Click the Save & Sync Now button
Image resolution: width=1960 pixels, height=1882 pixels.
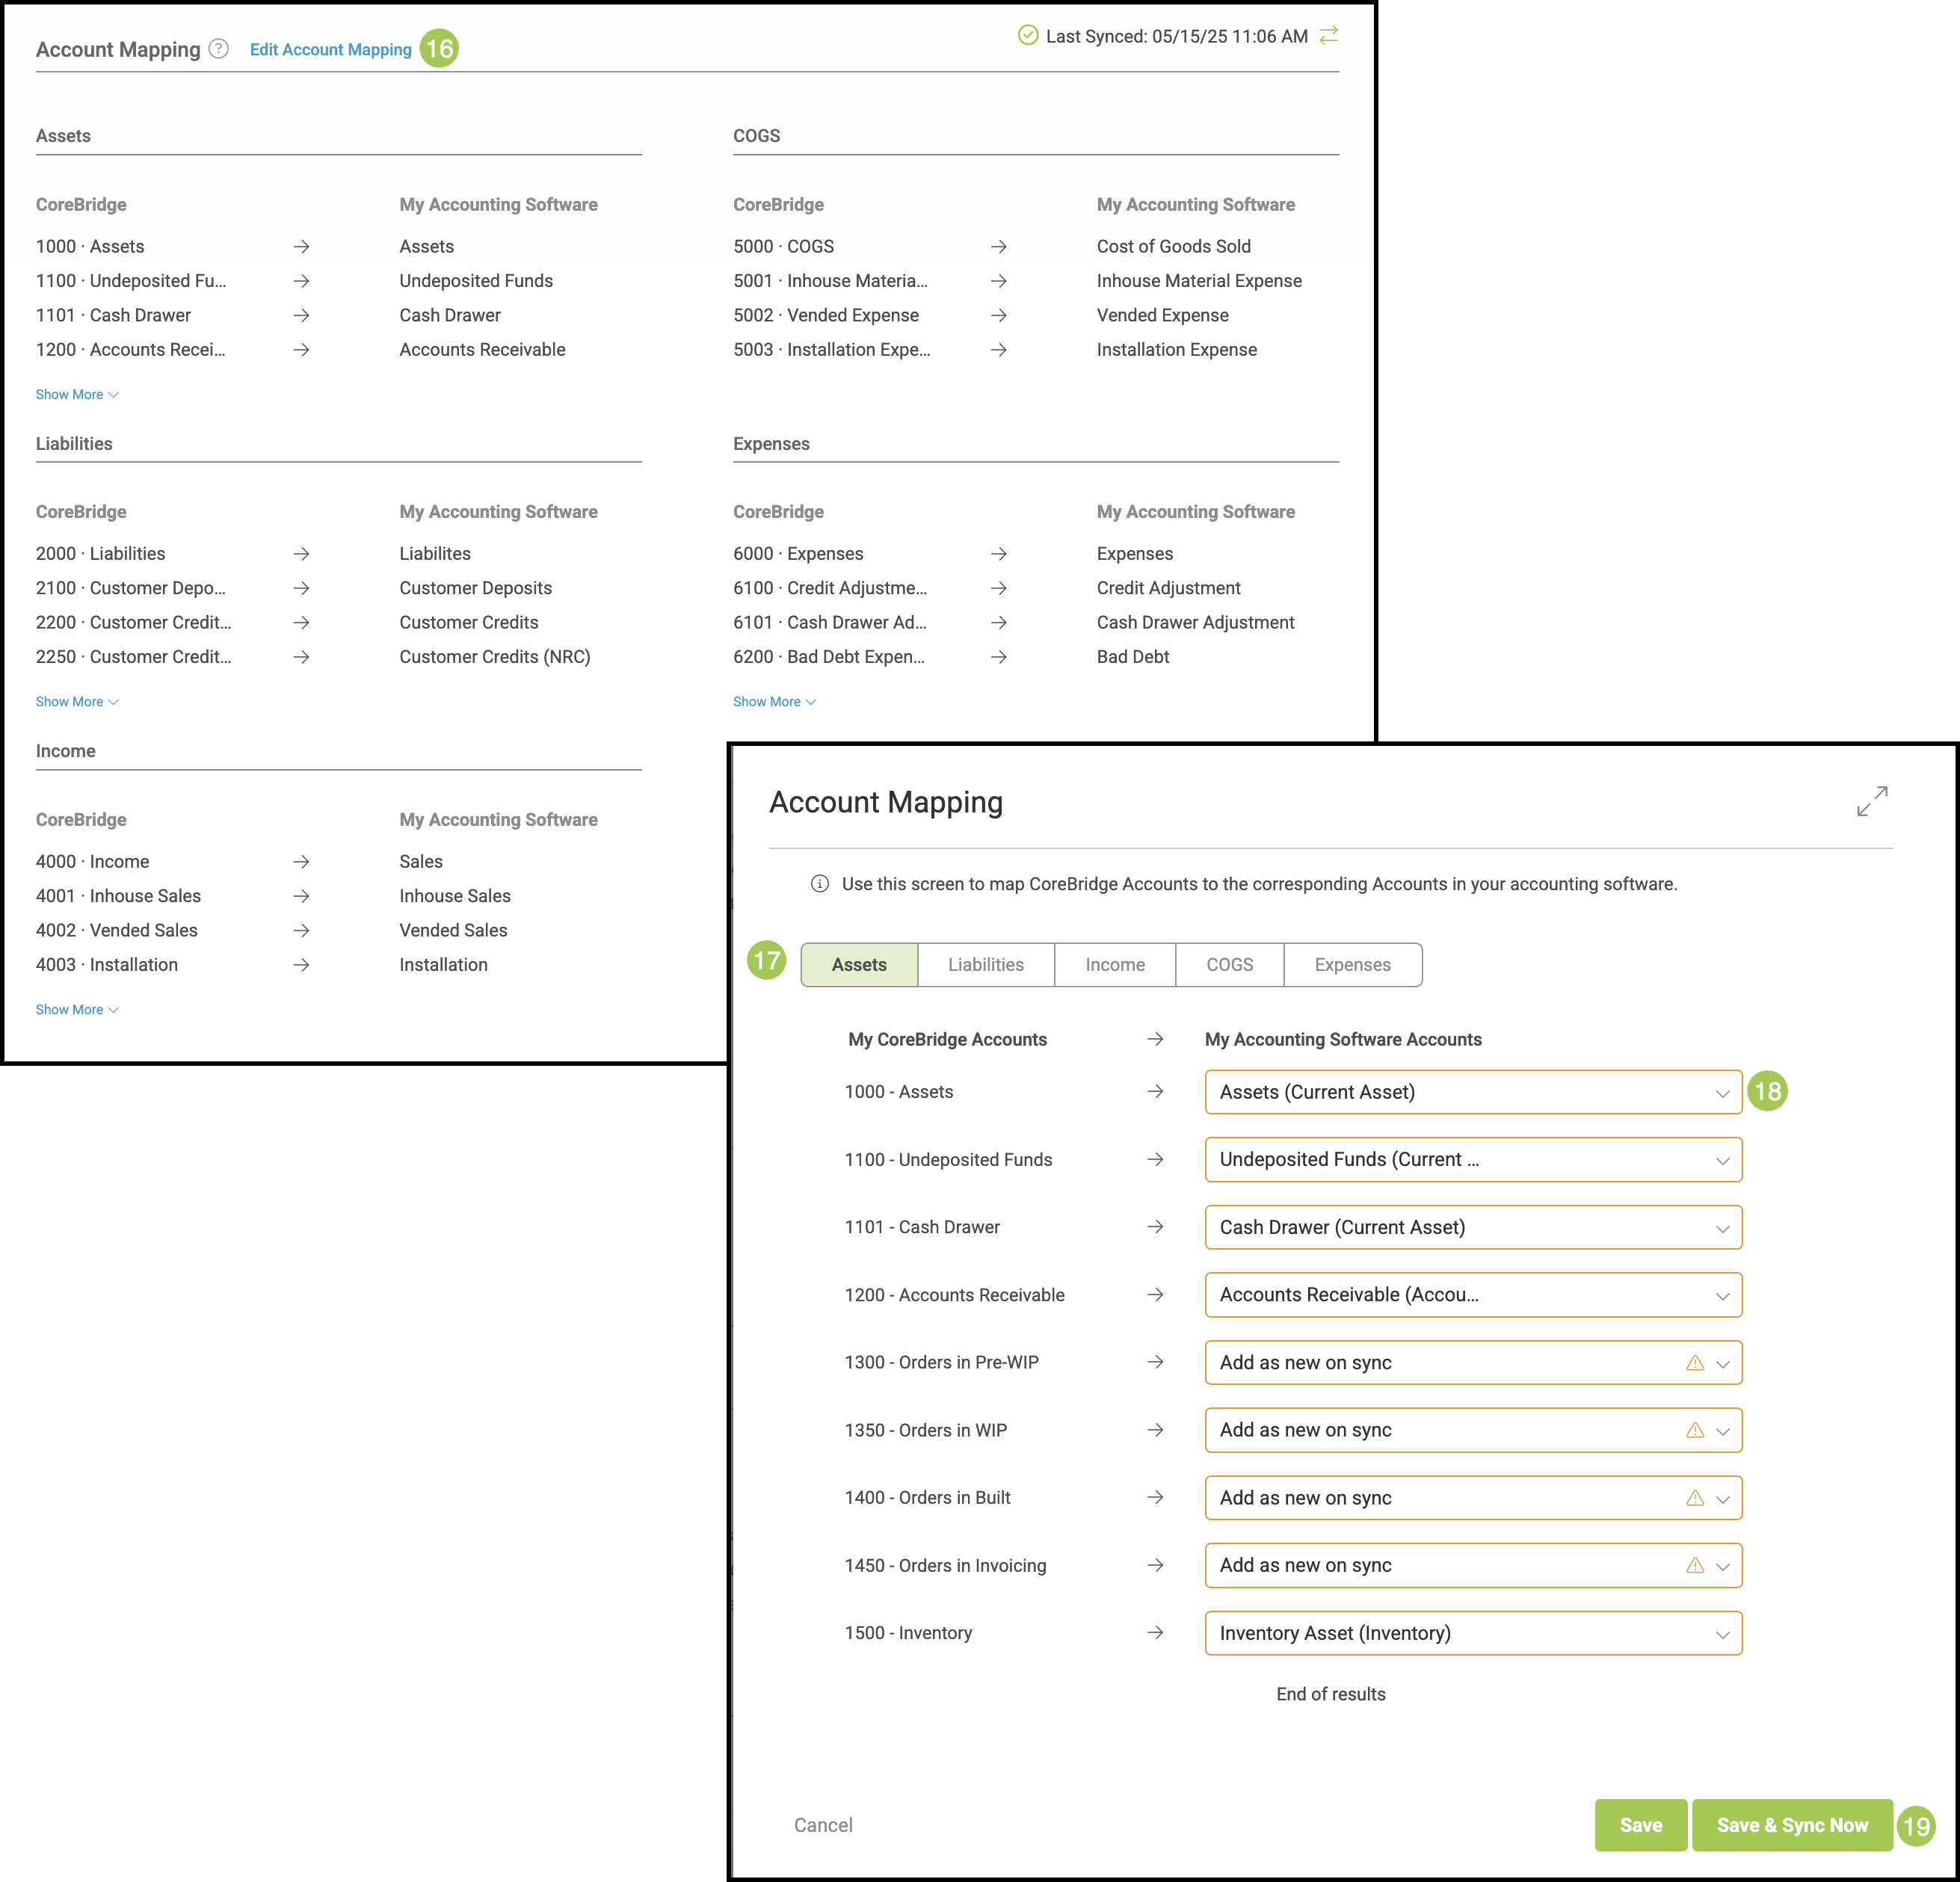[x=1791, y=1825]
